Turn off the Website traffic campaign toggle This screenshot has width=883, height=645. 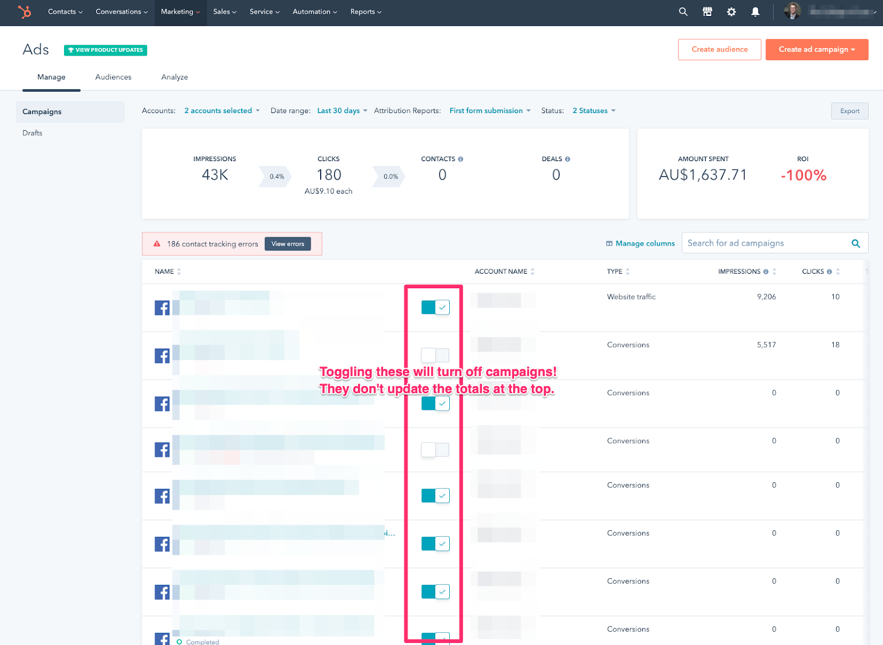(435, 307)
